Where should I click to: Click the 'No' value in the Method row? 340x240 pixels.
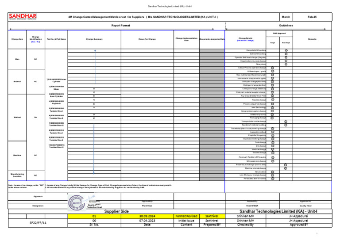pyautogui.click(x=35, y=117)
